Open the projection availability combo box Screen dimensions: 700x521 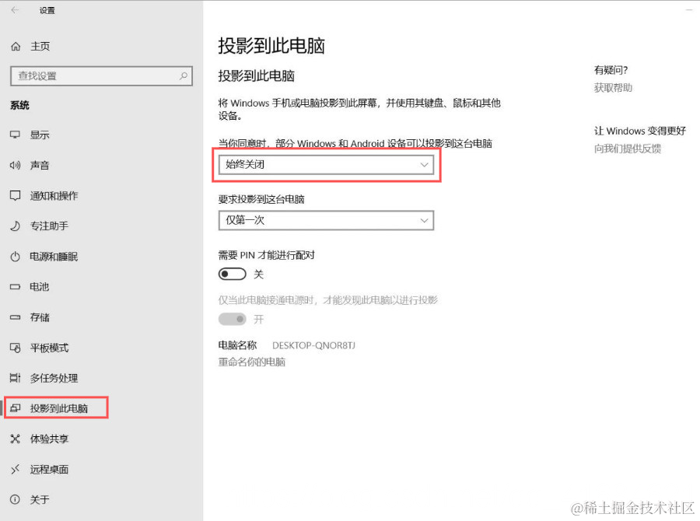coord(325,165)
